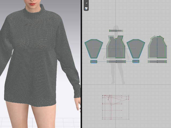Click the T-shirt with lock icon
Viewport: 171px width, 128px height.
coord(86,8)
